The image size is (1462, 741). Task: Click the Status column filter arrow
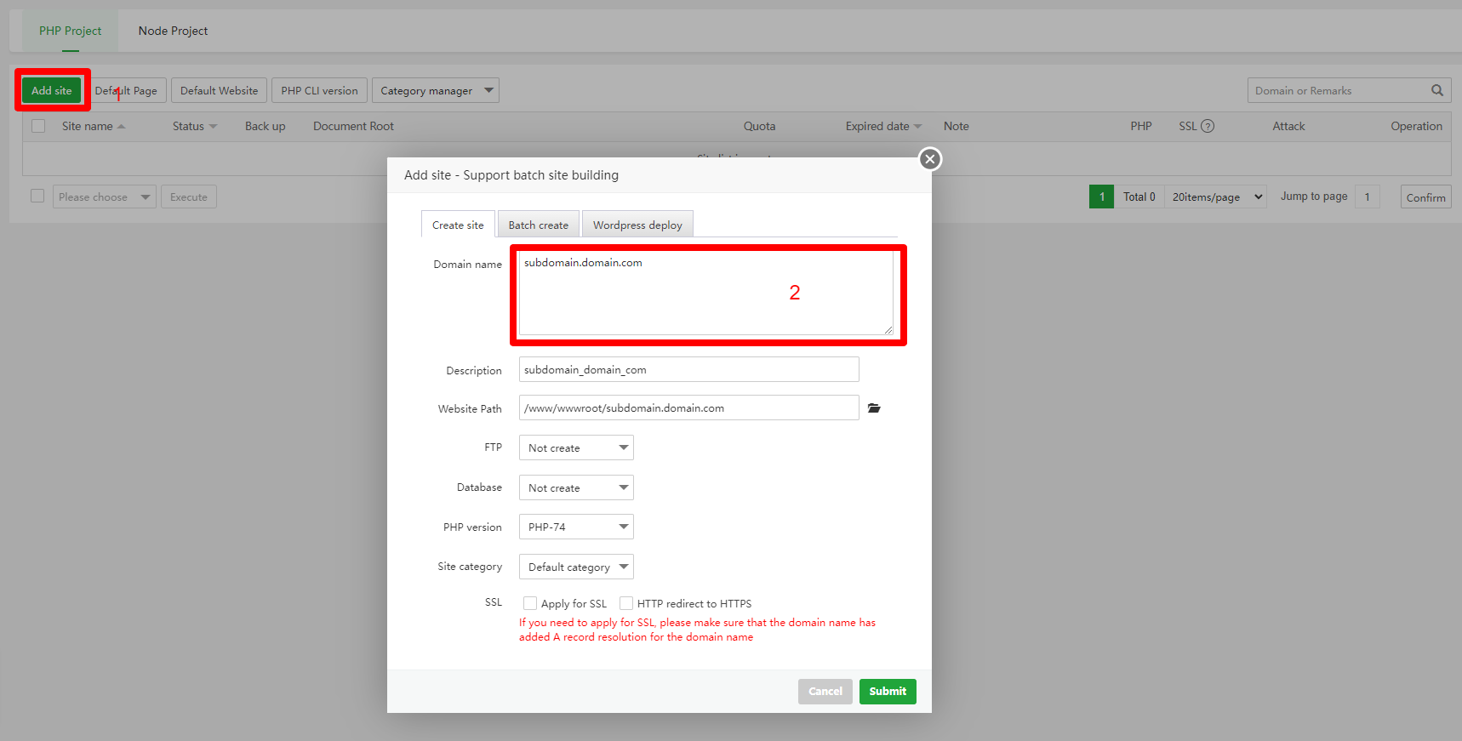213,126
